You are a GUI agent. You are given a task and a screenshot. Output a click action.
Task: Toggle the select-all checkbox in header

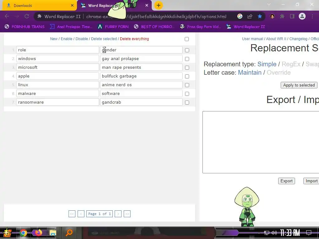coord(187,39)
